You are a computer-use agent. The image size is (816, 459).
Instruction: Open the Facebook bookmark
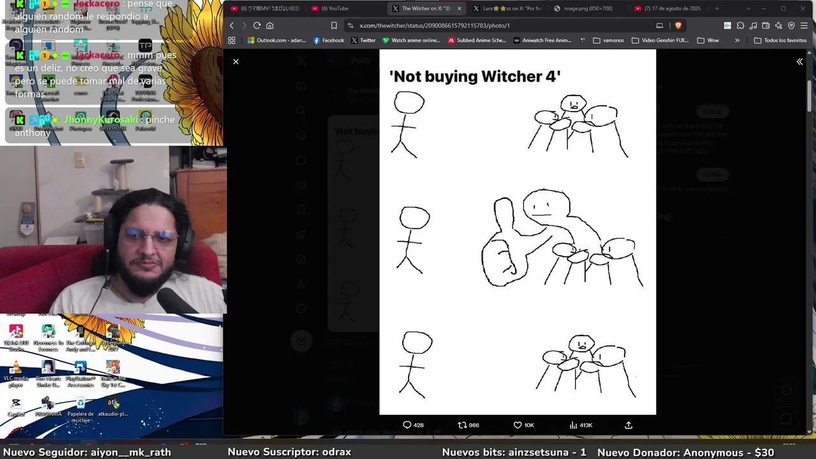[x=329, y=40]
